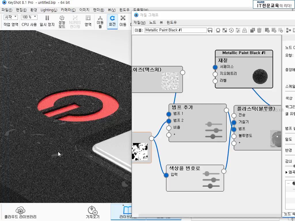
Task: Select the 이동 툴 move tool
Action: click(x=100, y=22)
